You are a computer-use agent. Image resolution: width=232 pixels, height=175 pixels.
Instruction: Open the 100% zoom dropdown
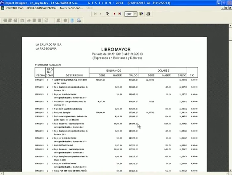[x=136, y=14]
